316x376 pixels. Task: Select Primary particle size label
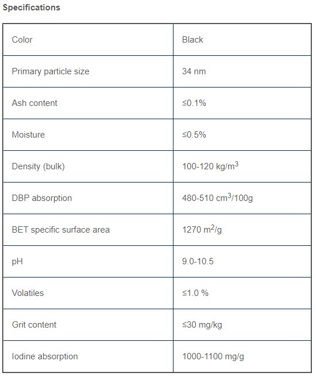51,71
